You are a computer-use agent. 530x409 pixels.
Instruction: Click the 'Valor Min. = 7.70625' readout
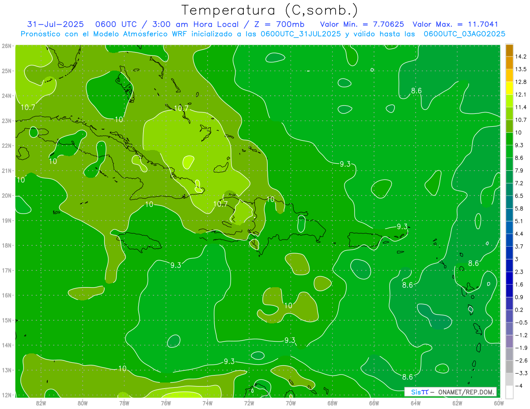(x=363, y=24)
